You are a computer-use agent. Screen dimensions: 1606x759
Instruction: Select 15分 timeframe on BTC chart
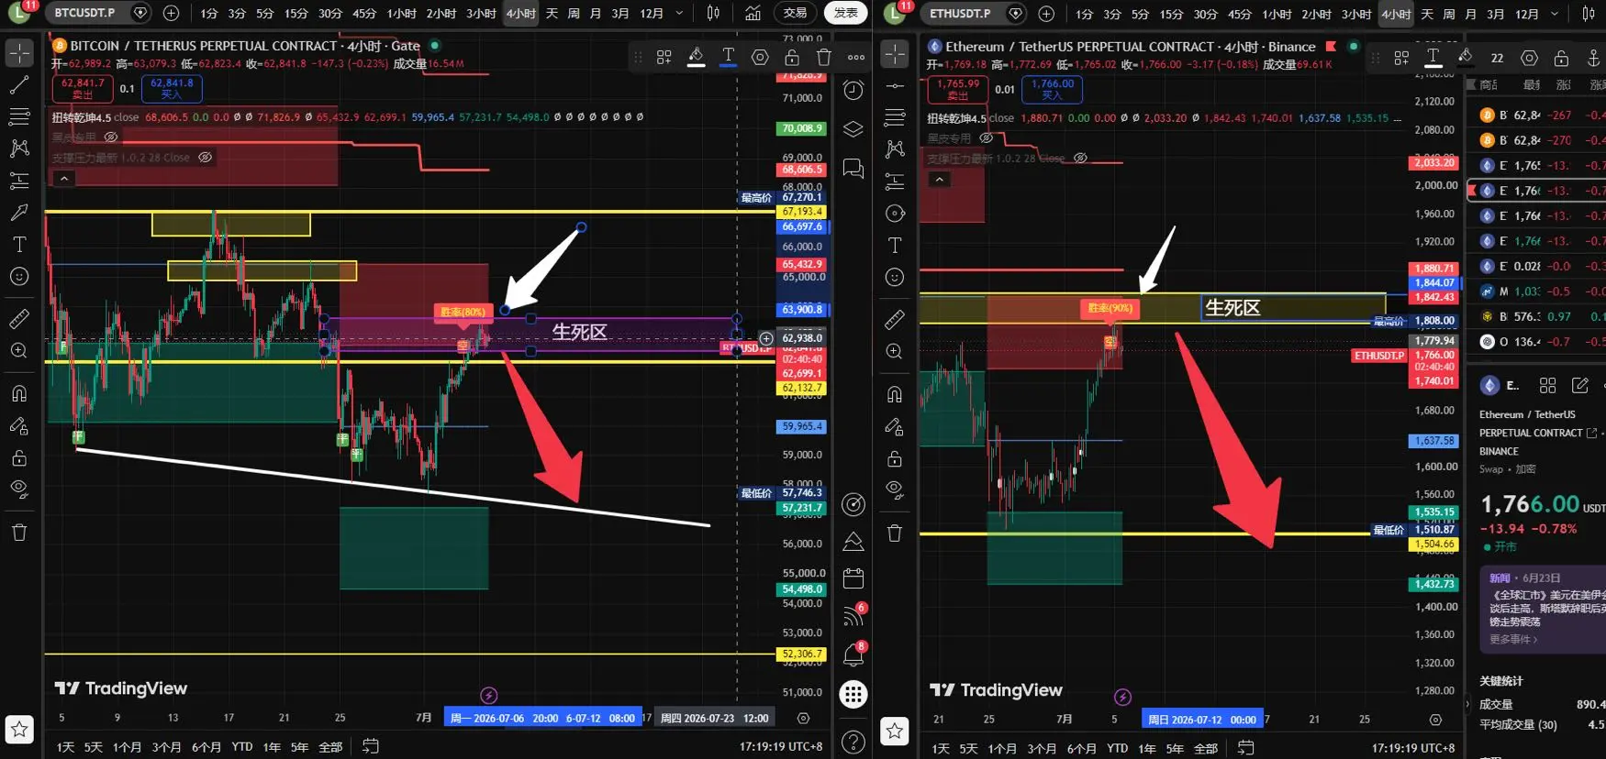pos(296,13)
